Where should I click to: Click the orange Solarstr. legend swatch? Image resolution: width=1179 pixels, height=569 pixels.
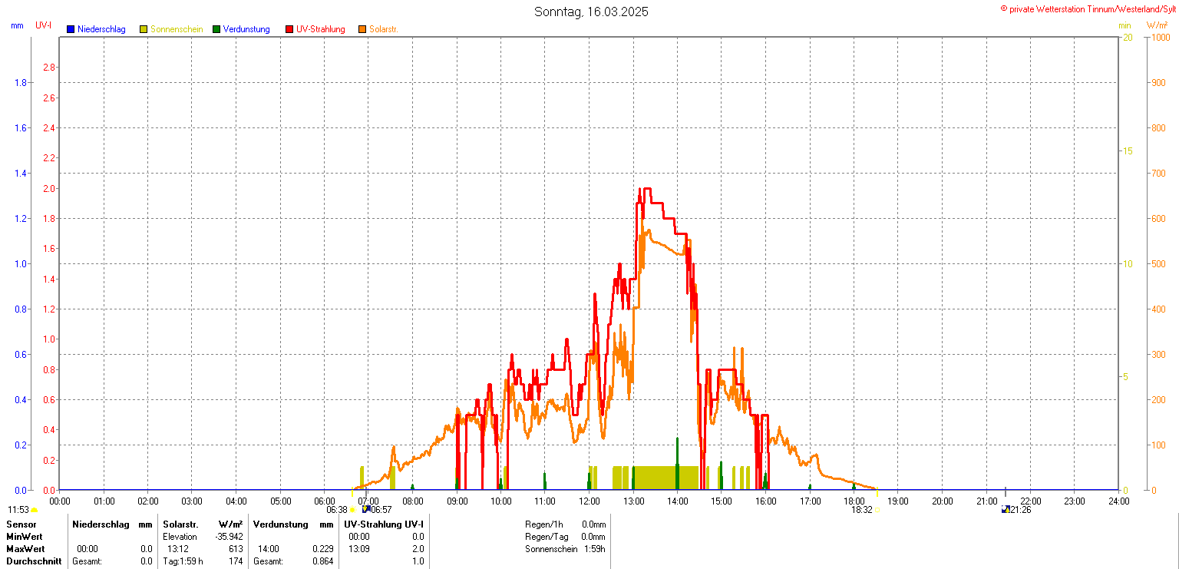coord(362,29)
